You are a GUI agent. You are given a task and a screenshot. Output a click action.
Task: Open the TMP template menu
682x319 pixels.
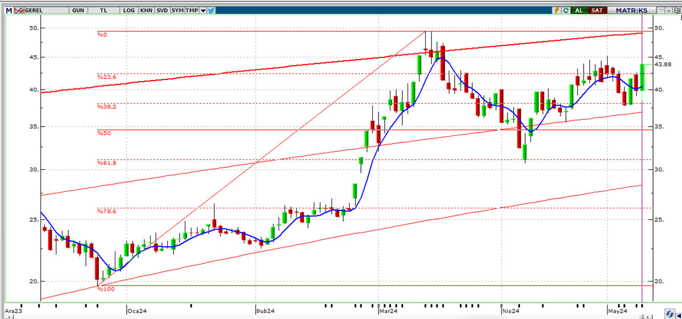point(192,10)
